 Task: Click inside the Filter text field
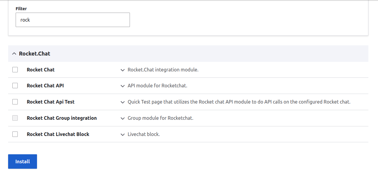coord(72,20)
